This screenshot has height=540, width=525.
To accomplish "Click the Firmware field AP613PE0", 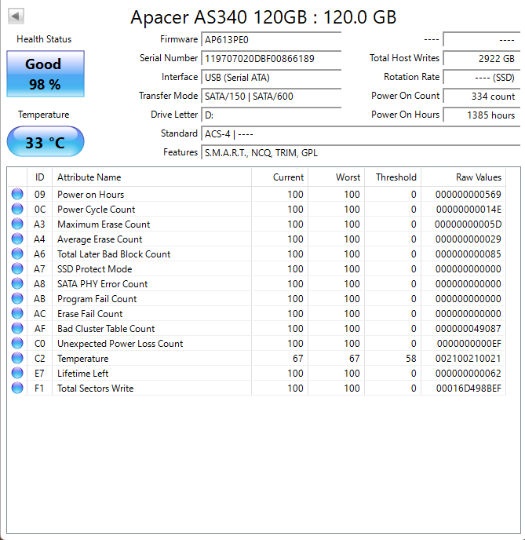I will [x=272, y=39].
